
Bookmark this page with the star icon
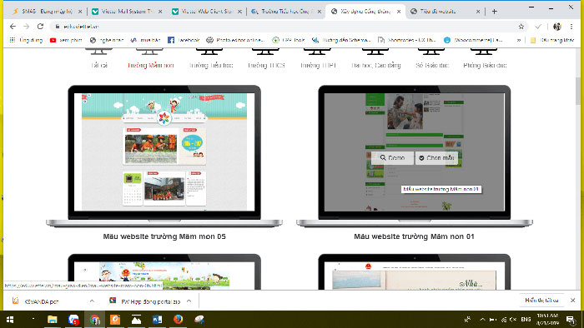point(521,27)
